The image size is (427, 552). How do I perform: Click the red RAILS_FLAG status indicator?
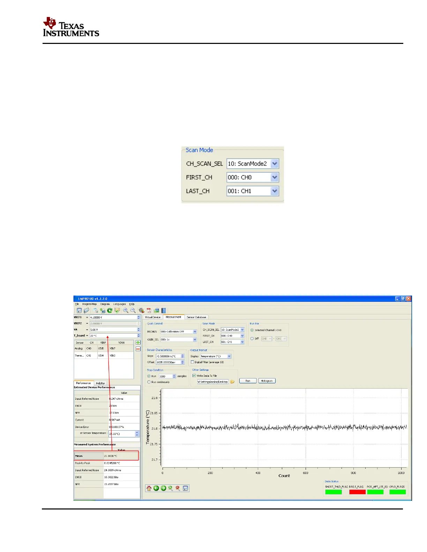coord(357,492)
